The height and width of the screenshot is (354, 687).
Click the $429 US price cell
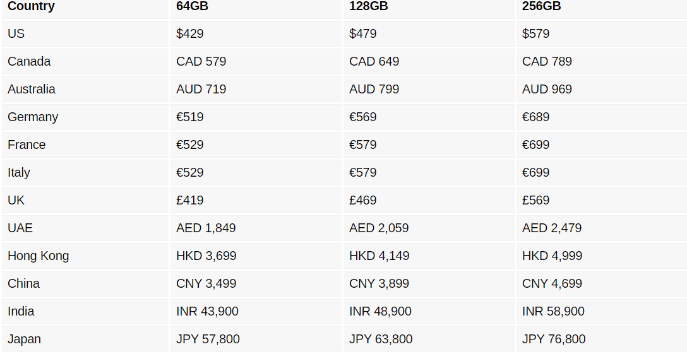pos(190,33)
